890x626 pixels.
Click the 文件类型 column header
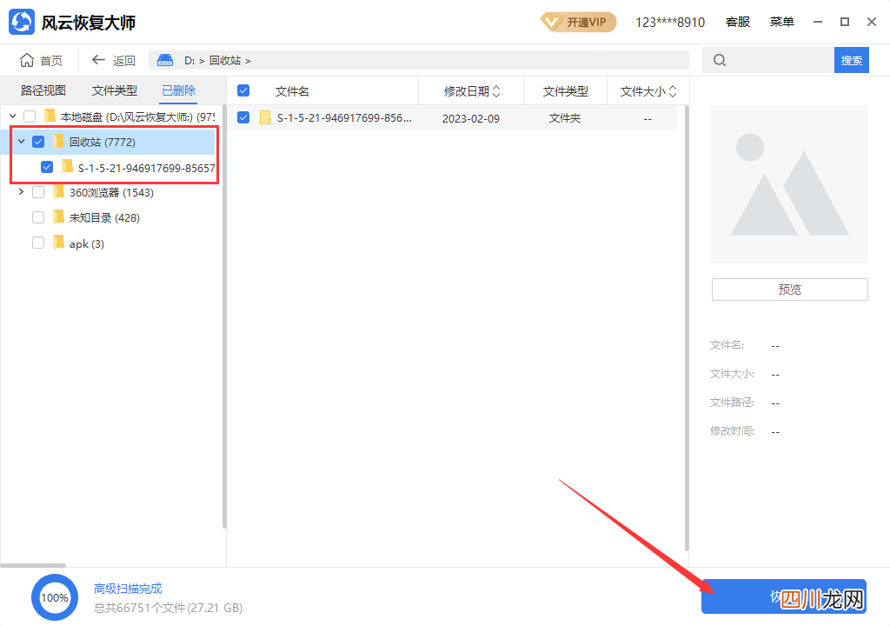pyautogui.click(x=565, y=91)
